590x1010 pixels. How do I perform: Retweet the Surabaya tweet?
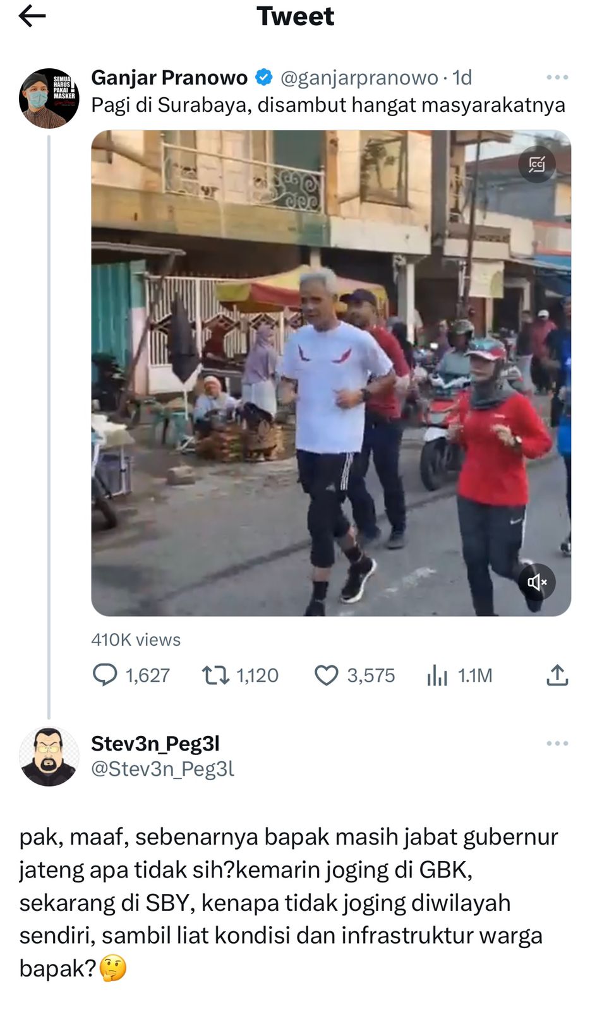pos(215,675)
